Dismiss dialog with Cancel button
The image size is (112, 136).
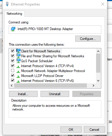coord(94,130)
